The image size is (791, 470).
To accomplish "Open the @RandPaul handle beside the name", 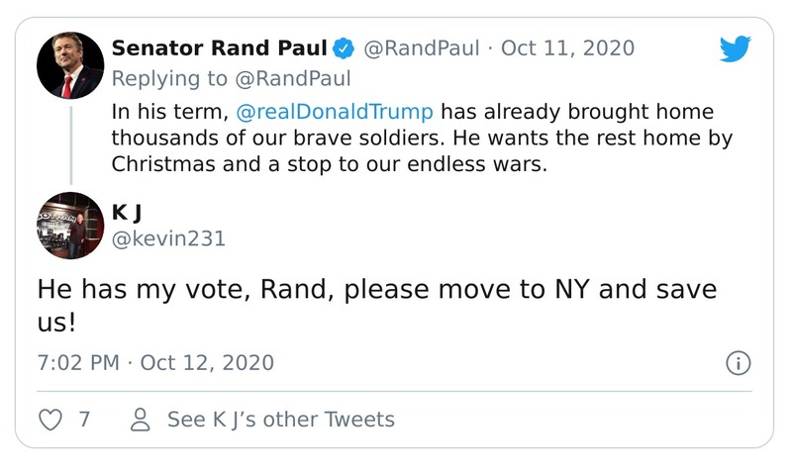I will point(424,48).
